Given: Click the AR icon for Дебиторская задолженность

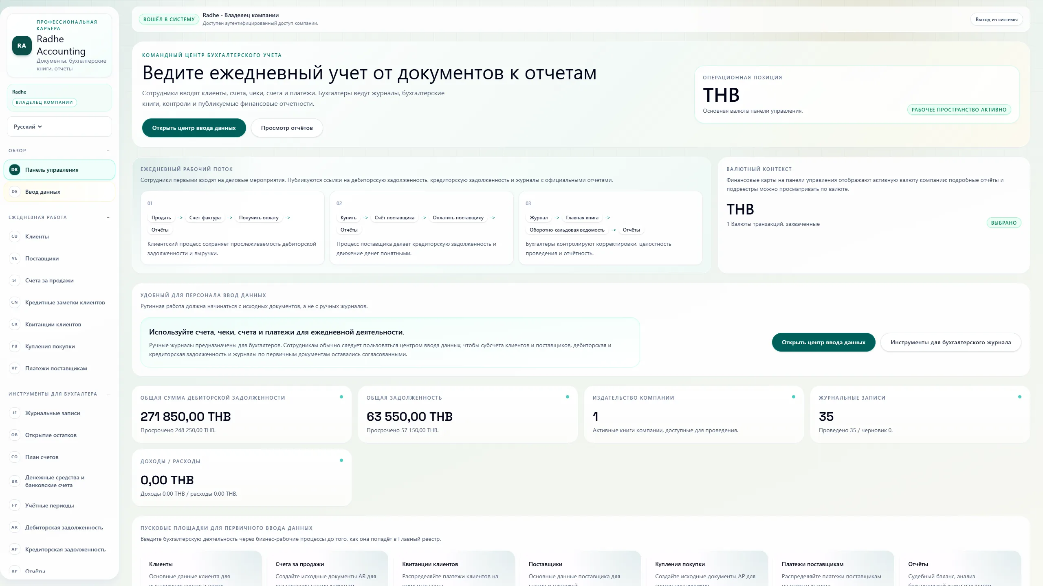Looking at the screenshot, I should [x=15, y=527].
